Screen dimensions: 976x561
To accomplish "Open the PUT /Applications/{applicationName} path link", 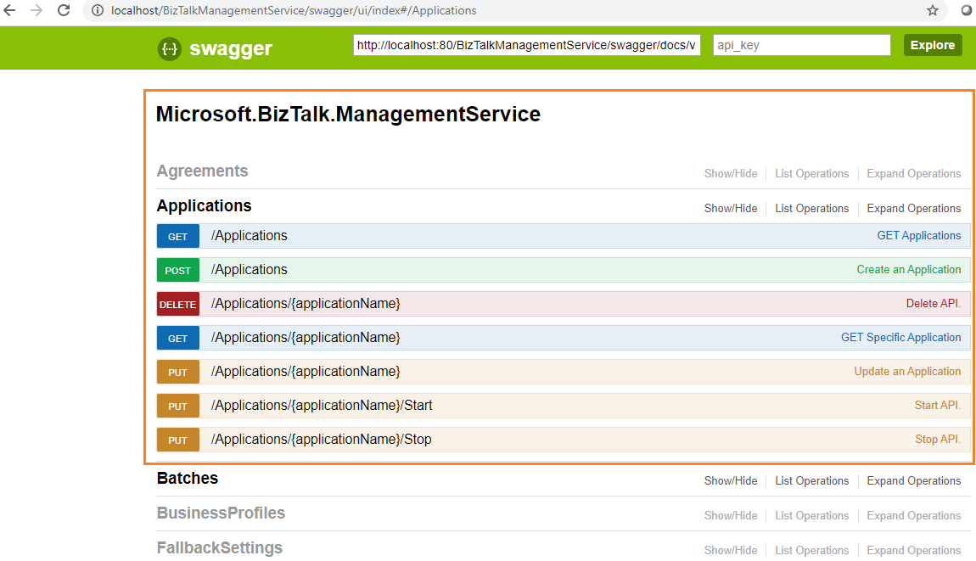I will click(306, 372).
